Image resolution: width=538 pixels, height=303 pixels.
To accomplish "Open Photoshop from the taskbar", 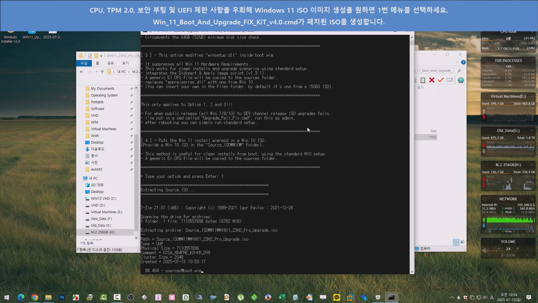I will pos(62,297).
